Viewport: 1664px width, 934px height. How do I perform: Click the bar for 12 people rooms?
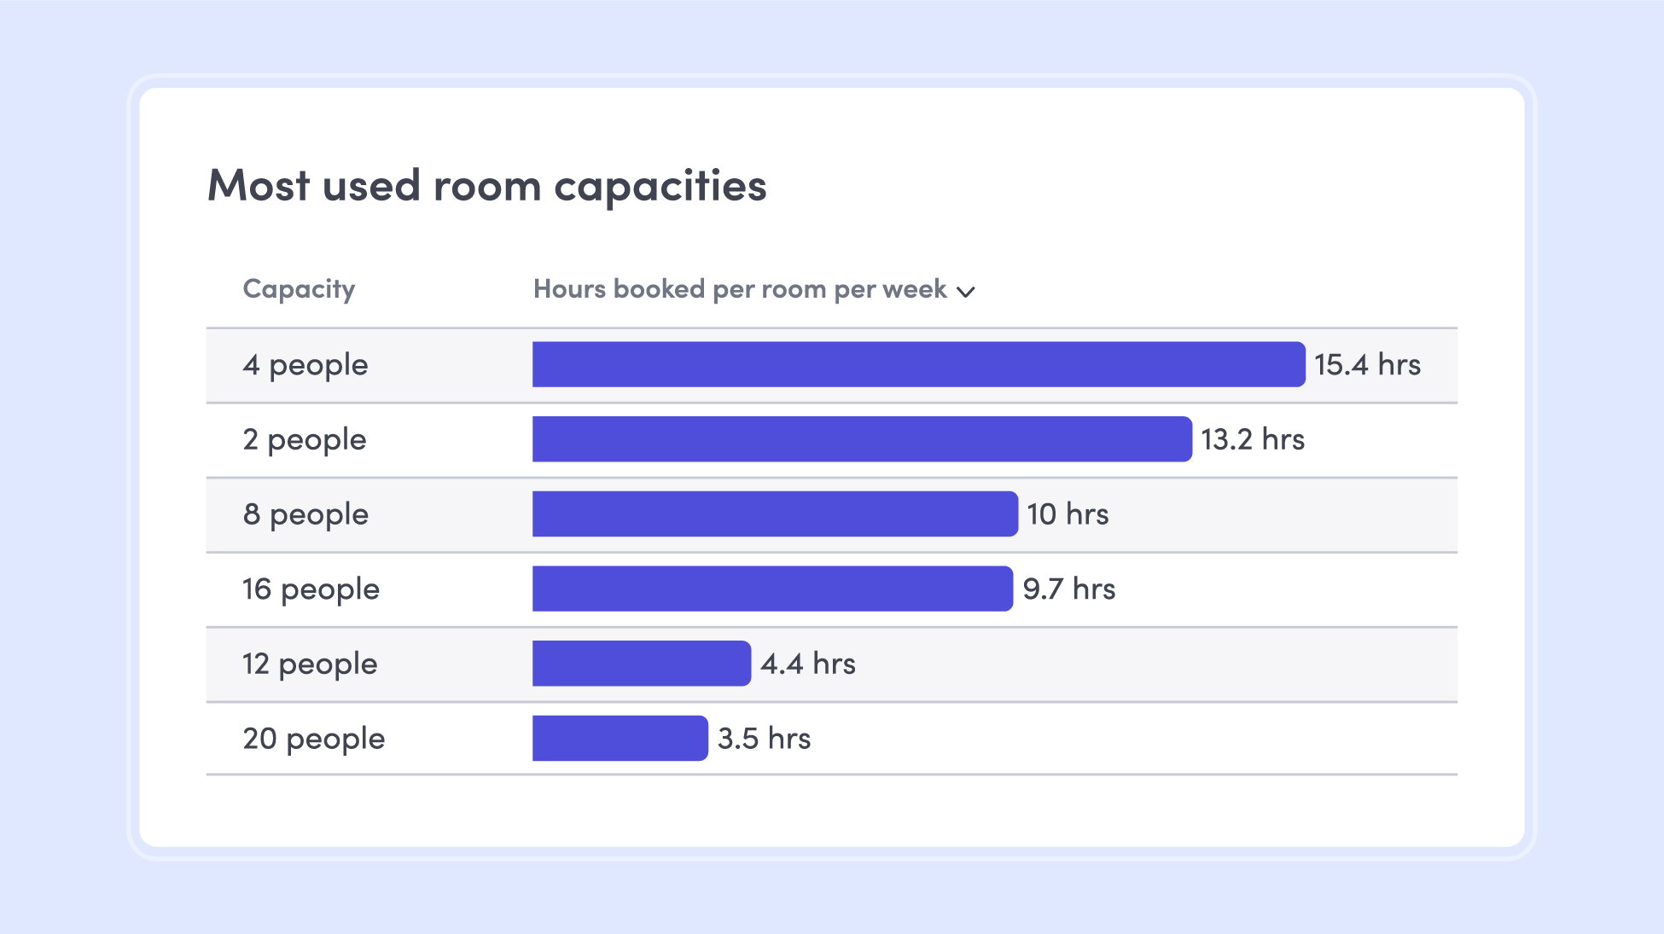pos(642,664)
